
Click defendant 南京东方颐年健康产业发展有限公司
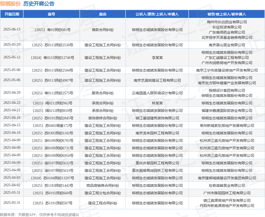(x=227, y=83)
